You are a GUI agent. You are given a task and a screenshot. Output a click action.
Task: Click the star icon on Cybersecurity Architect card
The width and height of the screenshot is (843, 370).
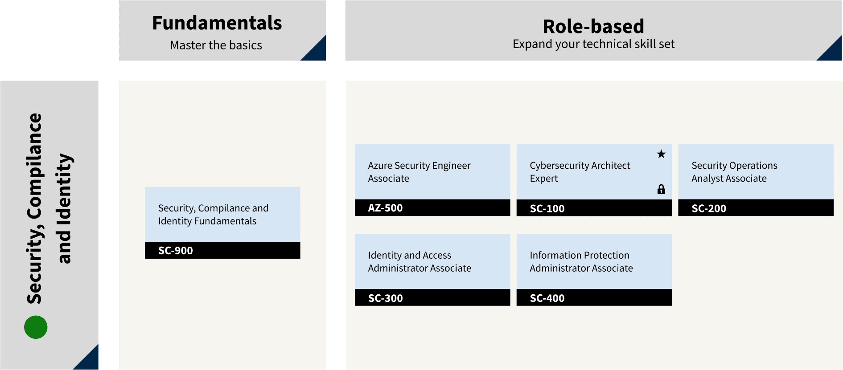pyautogui.click(x=661, y=154)
